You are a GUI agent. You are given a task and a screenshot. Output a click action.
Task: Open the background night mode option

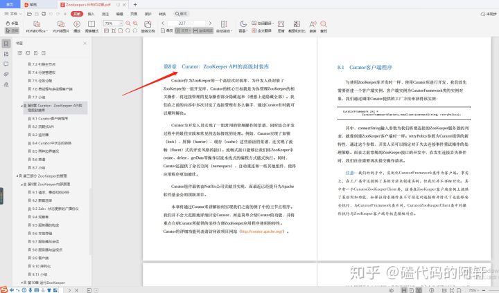pos(243,27)
